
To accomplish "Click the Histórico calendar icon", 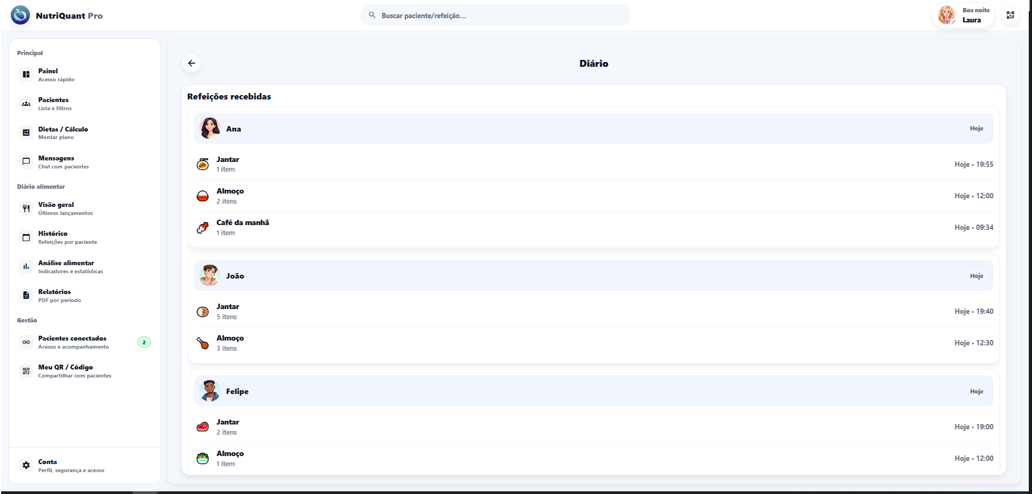I will tap(26, 237).
